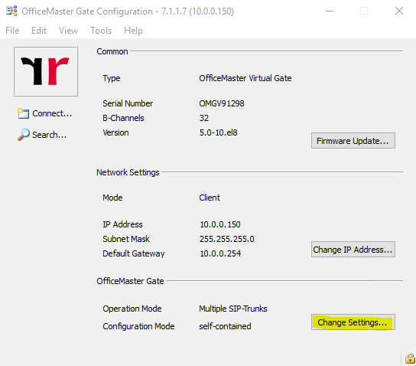
Task: Open the Edit menu
Action: coord(39,31)
